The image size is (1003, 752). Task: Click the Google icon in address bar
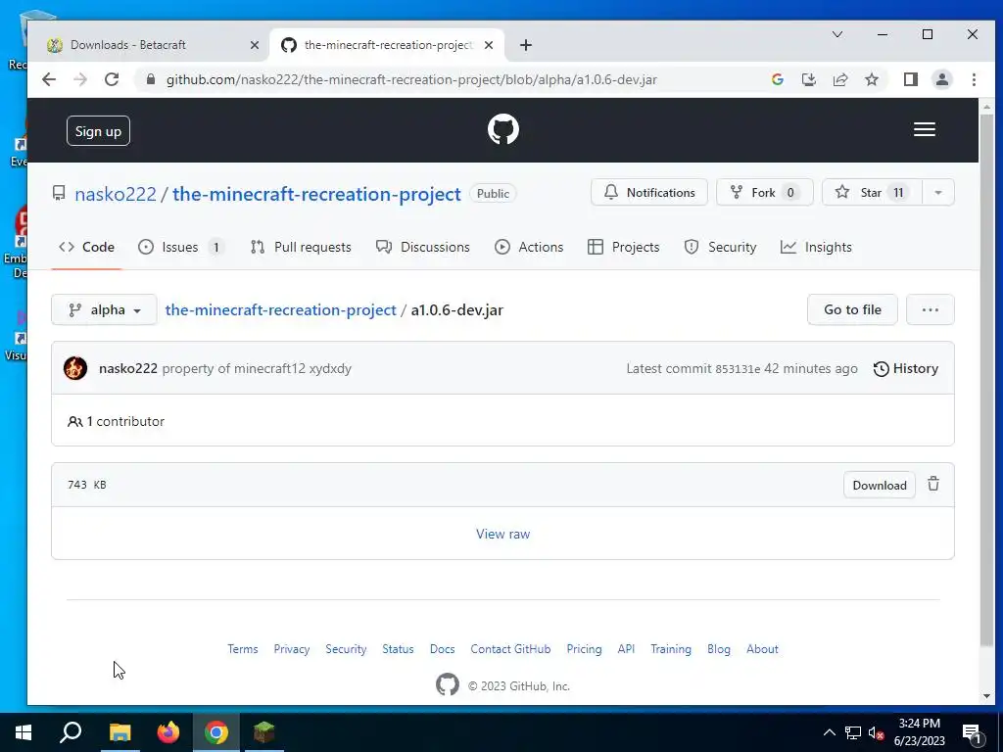(777, 79)
